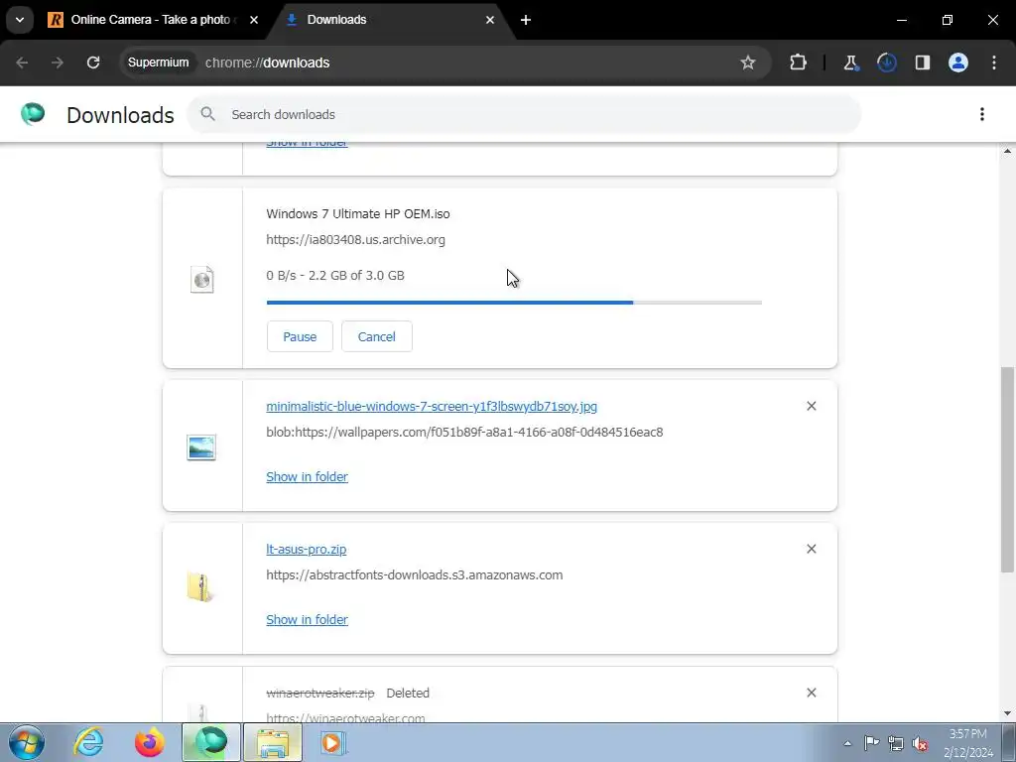The height and width of the screenshot is (762, 1016).
Task: Click the abstractfonts-downloads amazonaws URL
Action: point(414,574)
